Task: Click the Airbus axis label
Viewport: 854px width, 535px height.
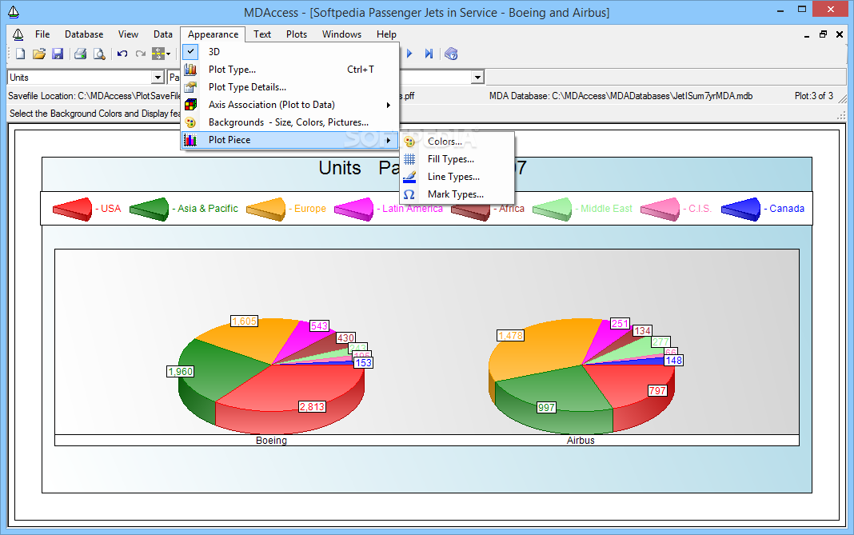Action: (x=581, y=440)
